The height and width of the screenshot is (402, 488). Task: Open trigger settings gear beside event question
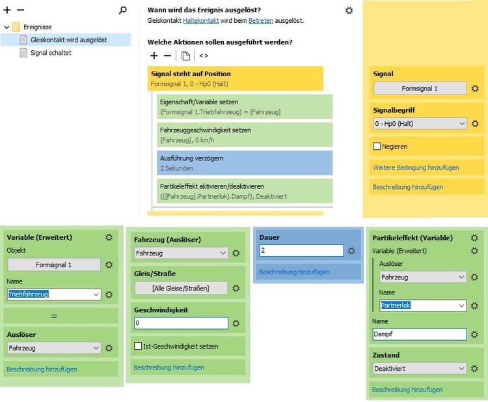[x=349, y=10]
